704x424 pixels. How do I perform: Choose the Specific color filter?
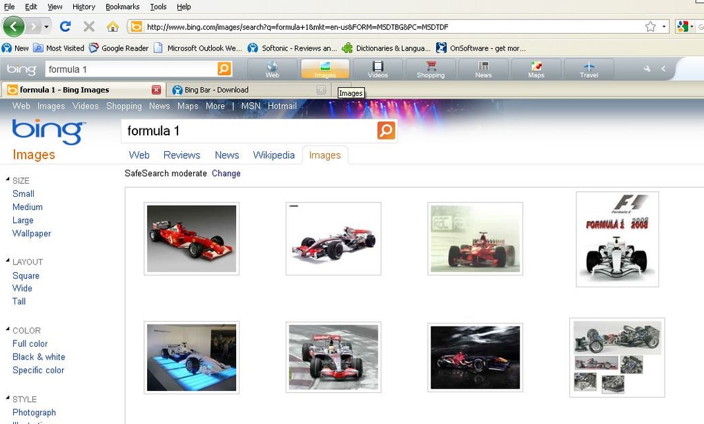tap(38, 371)
